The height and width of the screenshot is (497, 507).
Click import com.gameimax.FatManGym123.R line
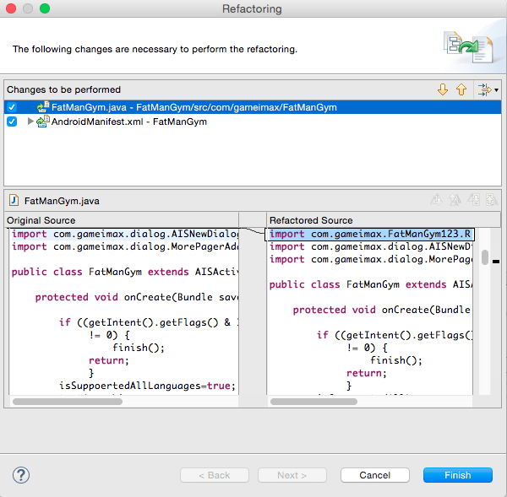click(369, 234)
